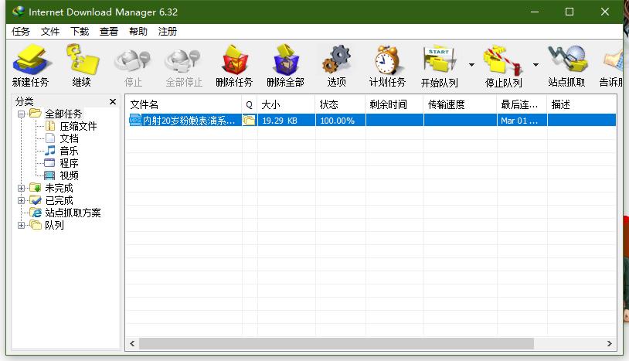Open the 下载 menu
The image size is (629, 361).
pyautogui.click(x=80, y=31)
